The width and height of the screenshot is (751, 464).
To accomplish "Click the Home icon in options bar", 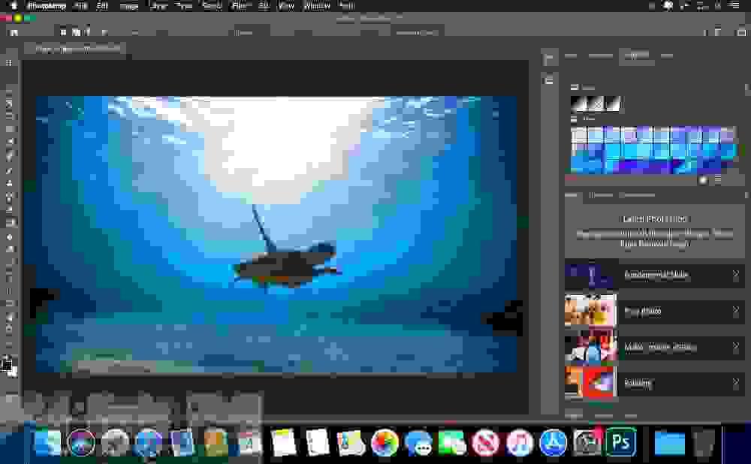I will click(x=14, y=32).
